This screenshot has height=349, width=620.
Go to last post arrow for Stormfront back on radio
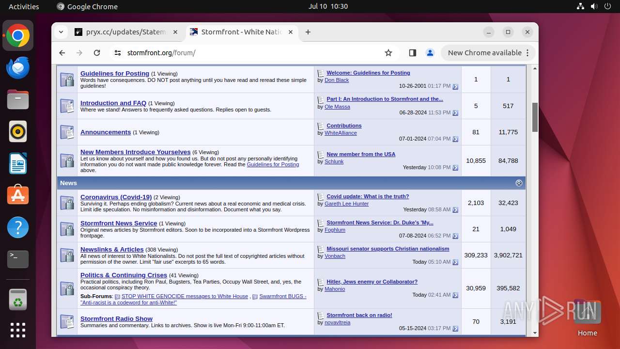tap(455, 329)
